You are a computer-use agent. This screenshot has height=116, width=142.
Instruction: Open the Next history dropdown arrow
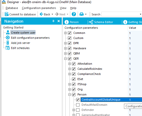pos(67,14)
